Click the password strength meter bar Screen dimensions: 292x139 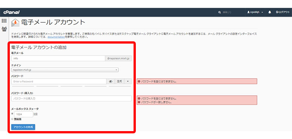pos(71,86)
